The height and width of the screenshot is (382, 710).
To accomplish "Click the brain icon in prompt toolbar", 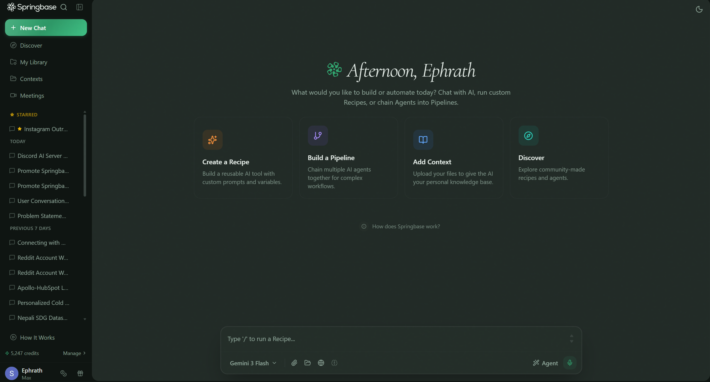I will pyautogui.click(x=334, y=363).
